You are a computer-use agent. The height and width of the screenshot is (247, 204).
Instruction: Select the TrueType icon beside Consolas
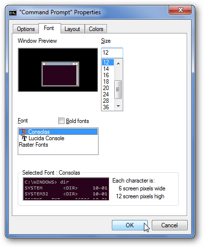(24, 132)
